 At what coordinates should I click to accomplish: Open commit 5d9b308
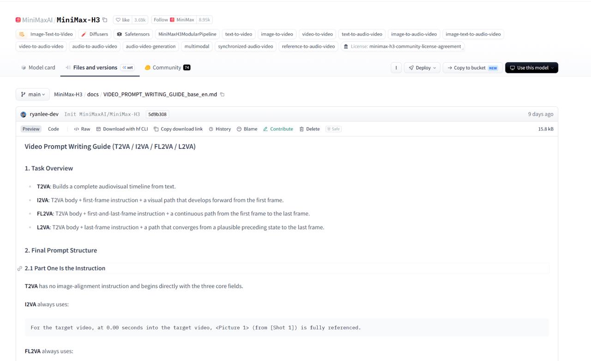tap(157, 114)
